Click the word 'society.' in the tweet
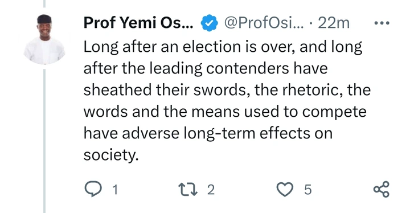 pos(111,155)
